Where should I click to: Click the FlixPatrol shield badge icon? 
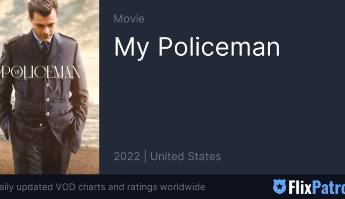coord(280,187)
